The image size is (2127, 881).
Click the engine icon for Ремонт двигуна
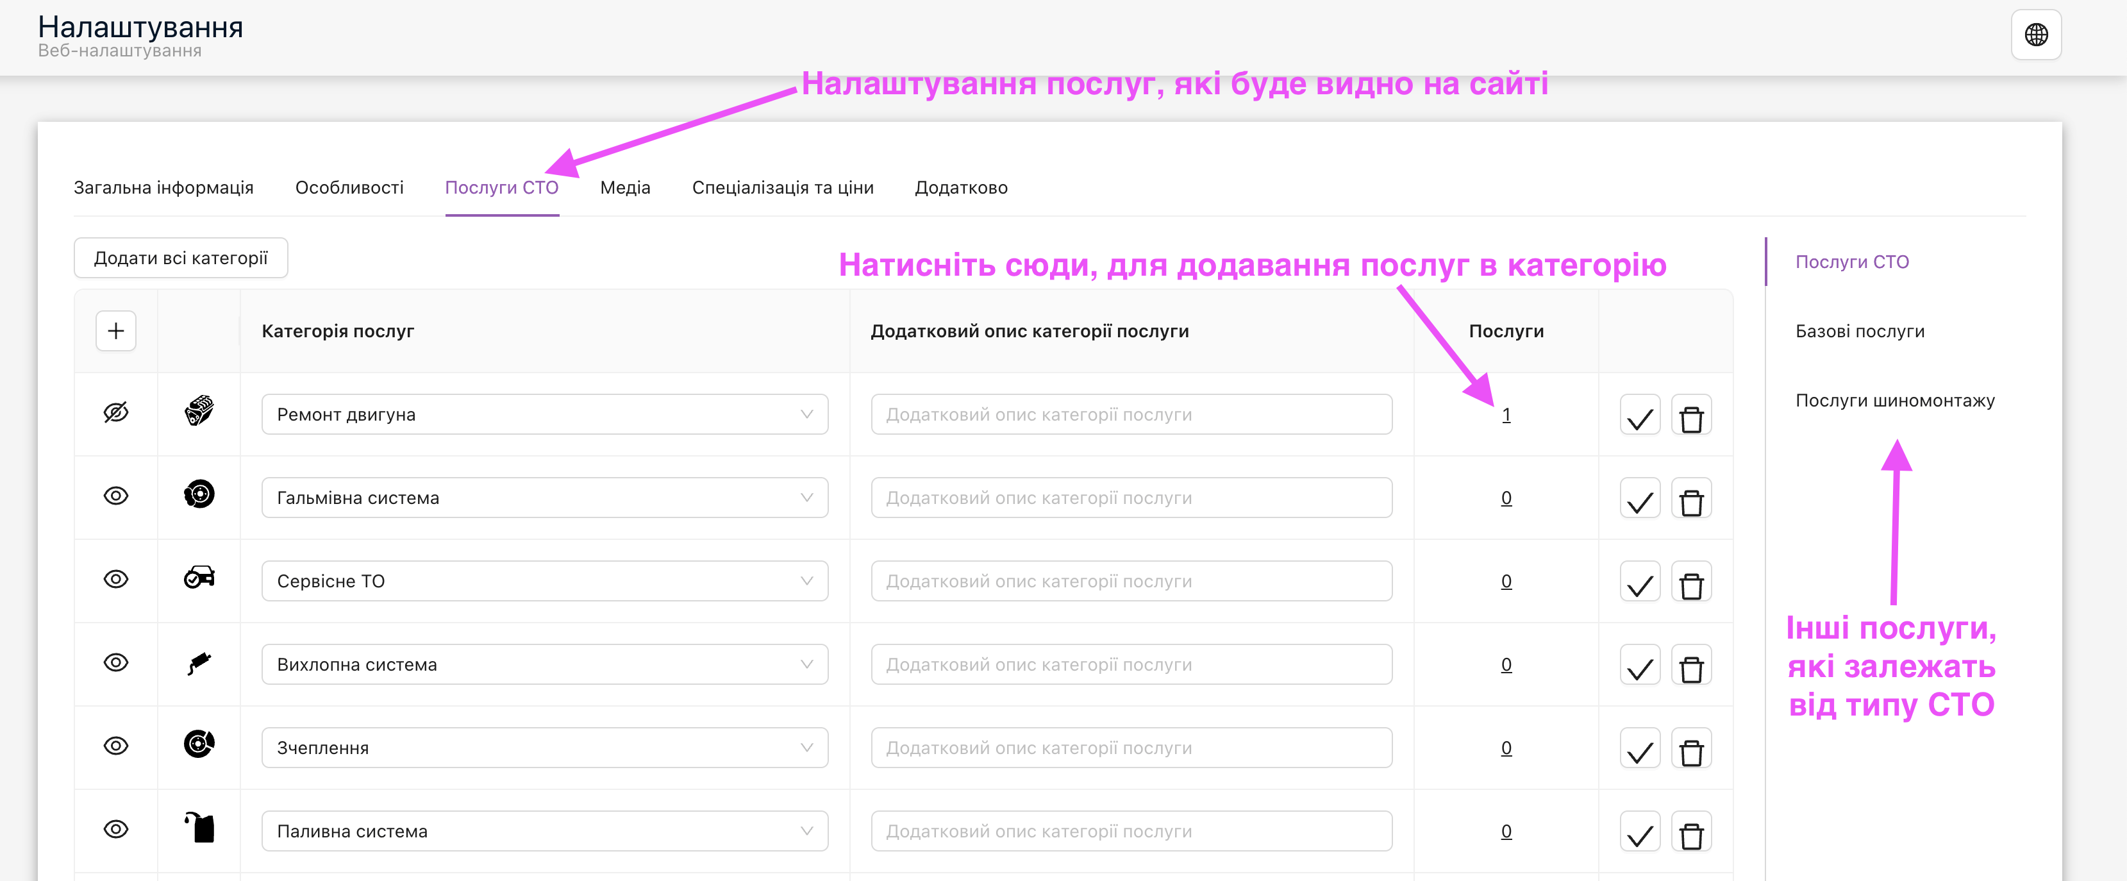coord(199,411)
